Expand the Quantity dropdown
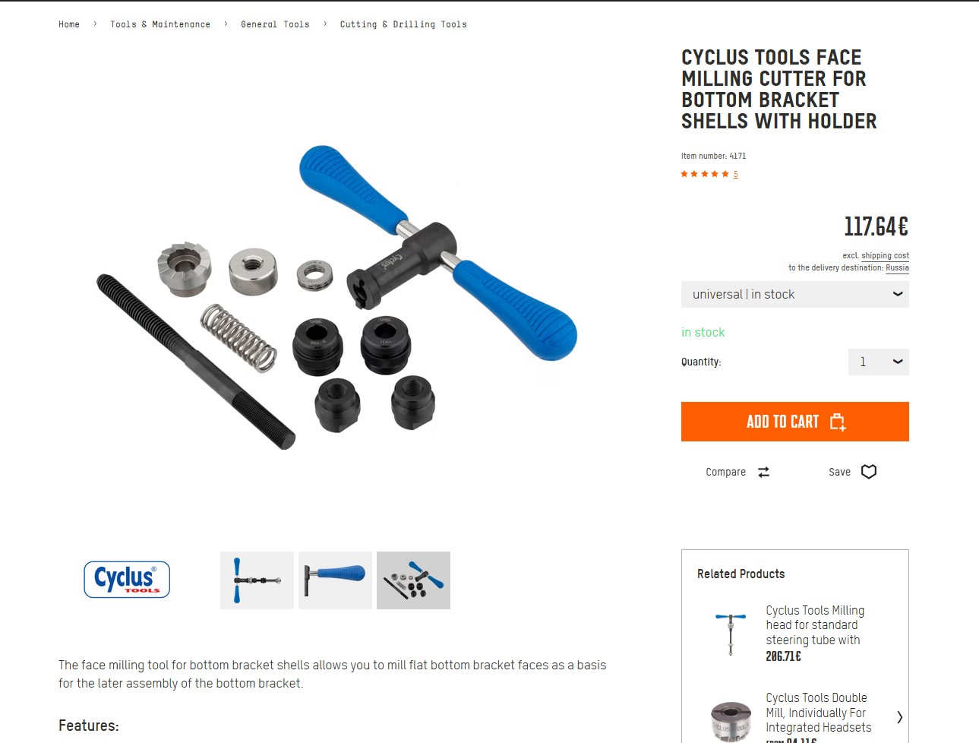Image resolution: width=979 pixels, height=743 pixels. tap(878, 362)
